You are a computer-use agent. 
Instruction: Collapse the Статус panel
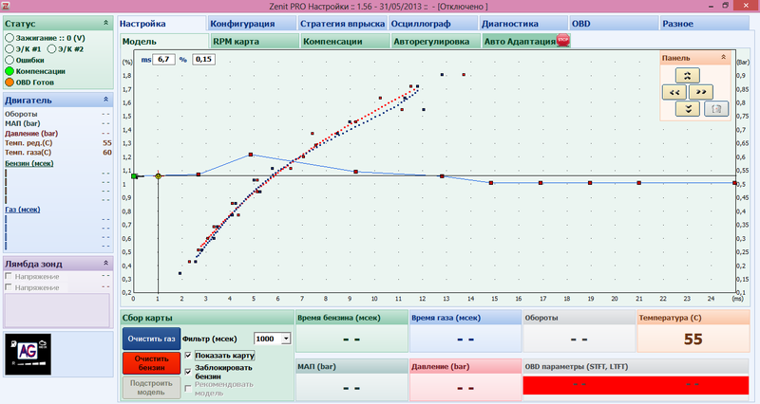[x=105, y=23]
